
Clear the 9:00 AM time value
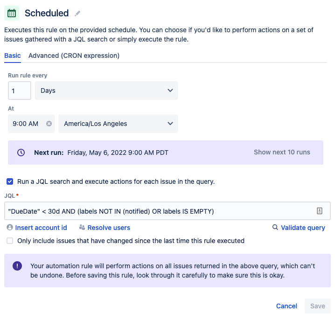49,124
